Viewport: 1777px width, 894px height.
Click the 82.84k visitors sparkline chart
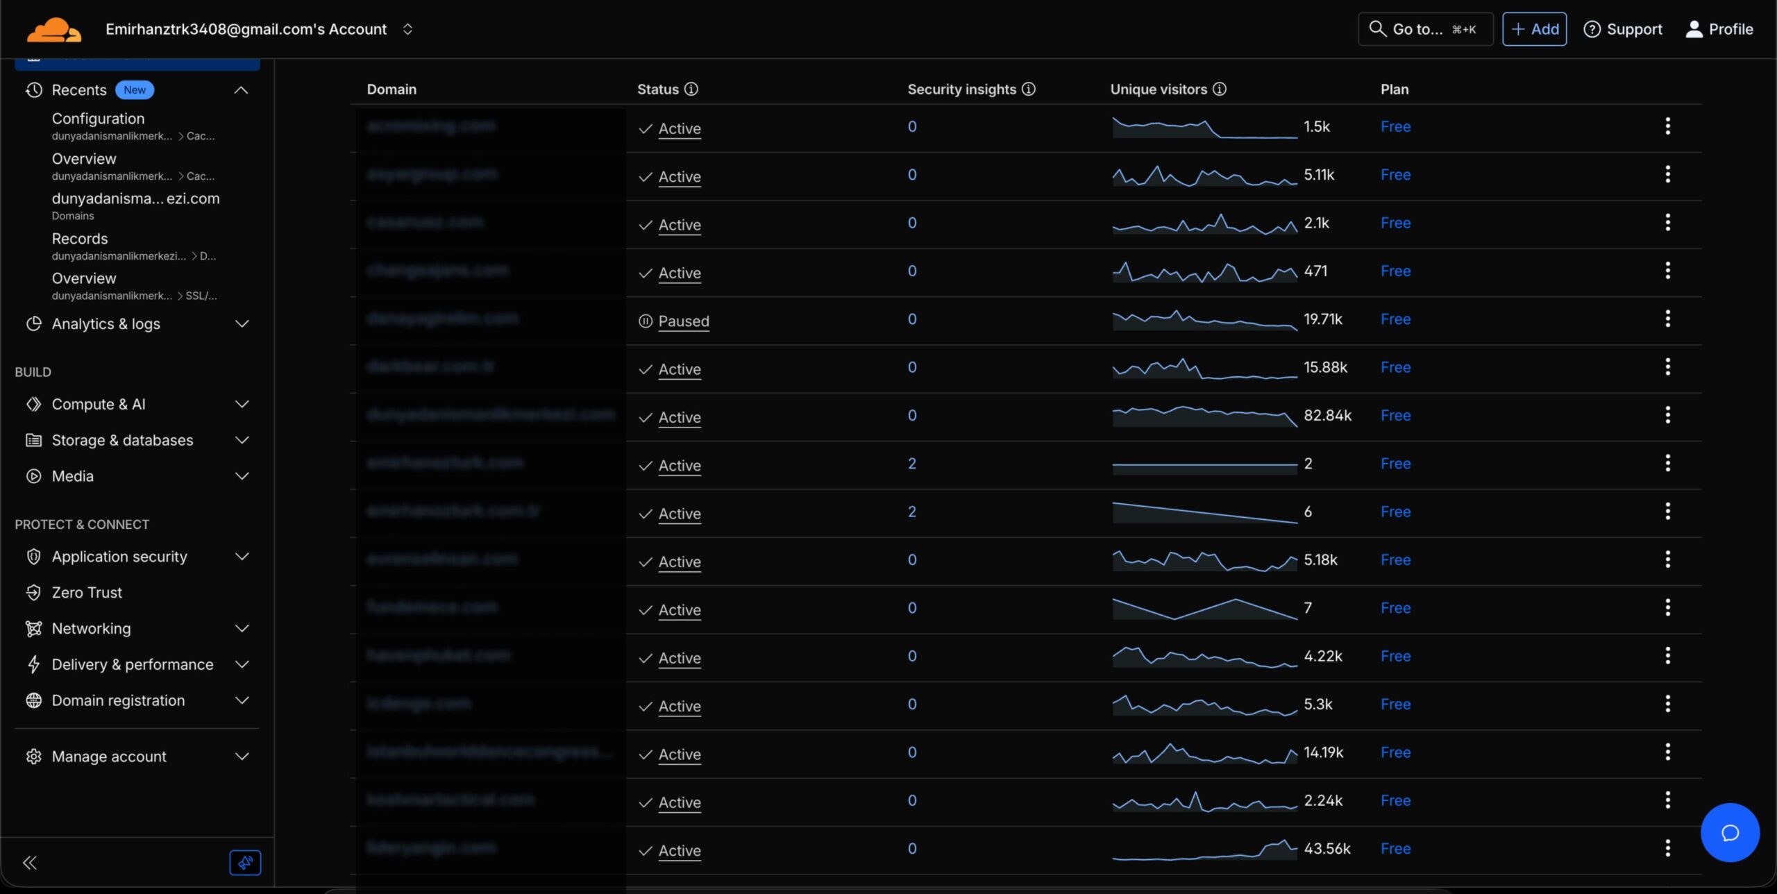pyautogui.click(x=1204, y=415)
